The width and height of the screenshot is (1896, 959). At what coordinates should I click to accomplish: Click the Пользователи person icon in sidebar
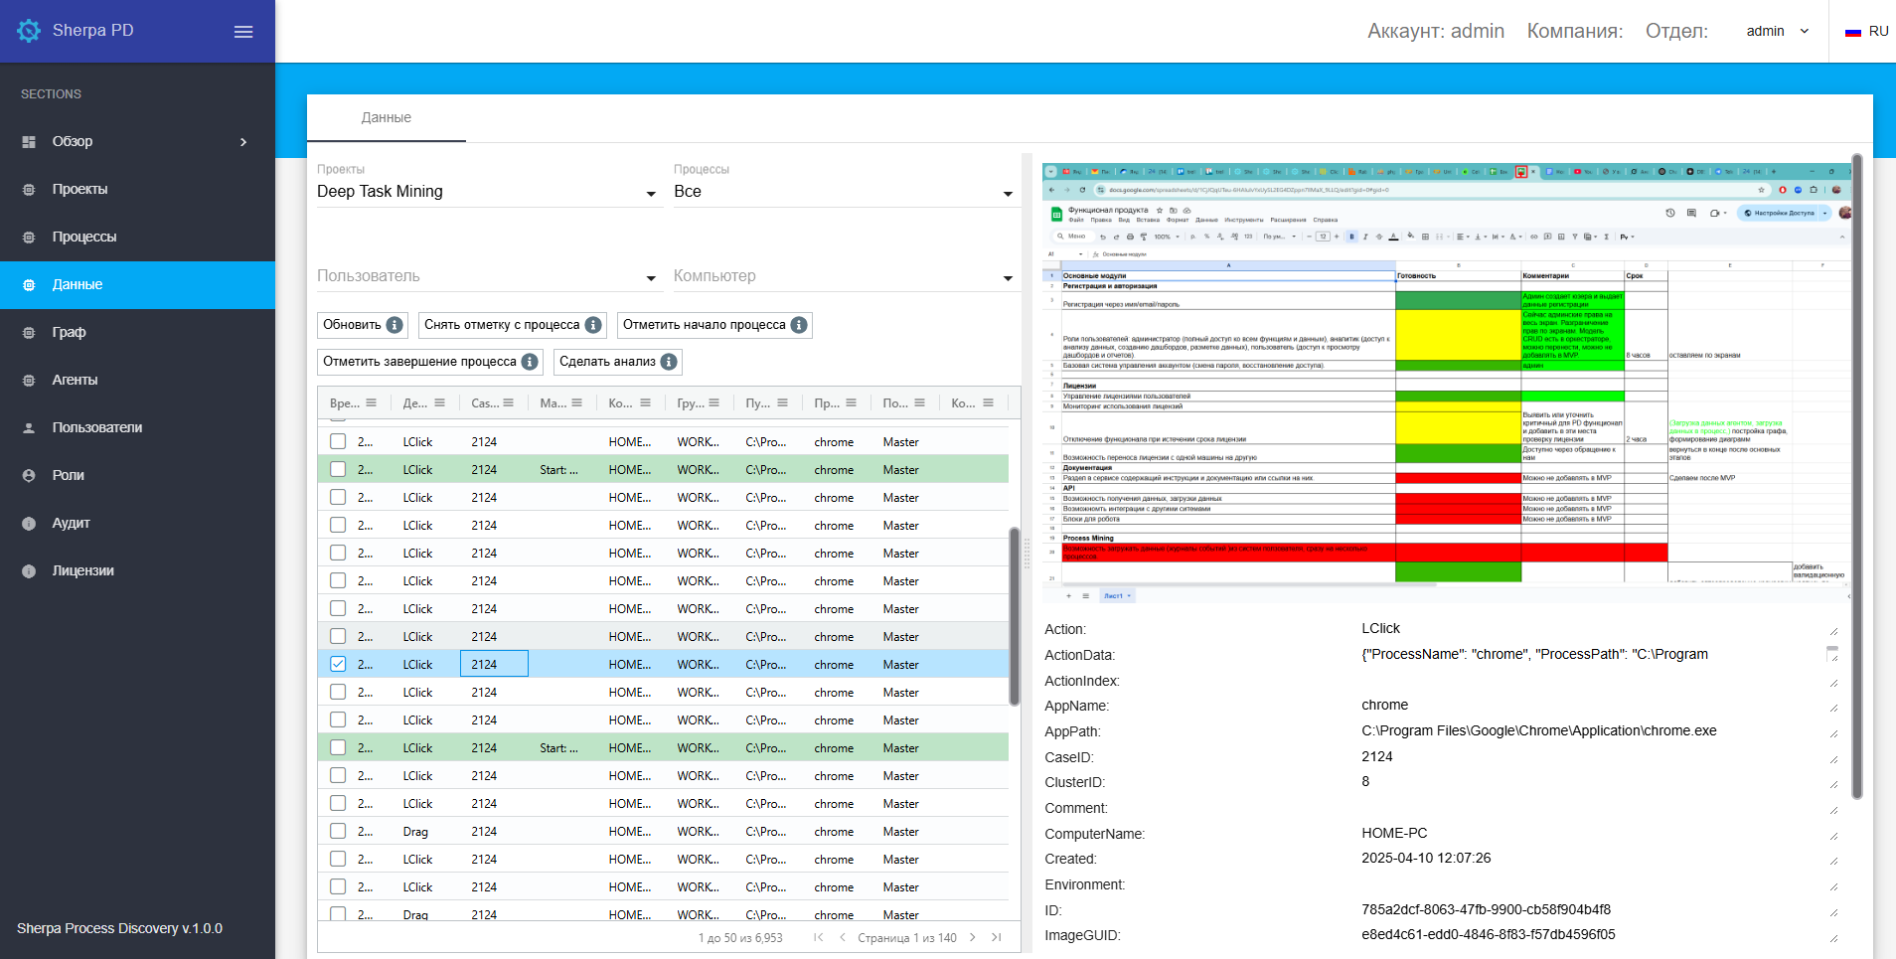coord(29,428)
